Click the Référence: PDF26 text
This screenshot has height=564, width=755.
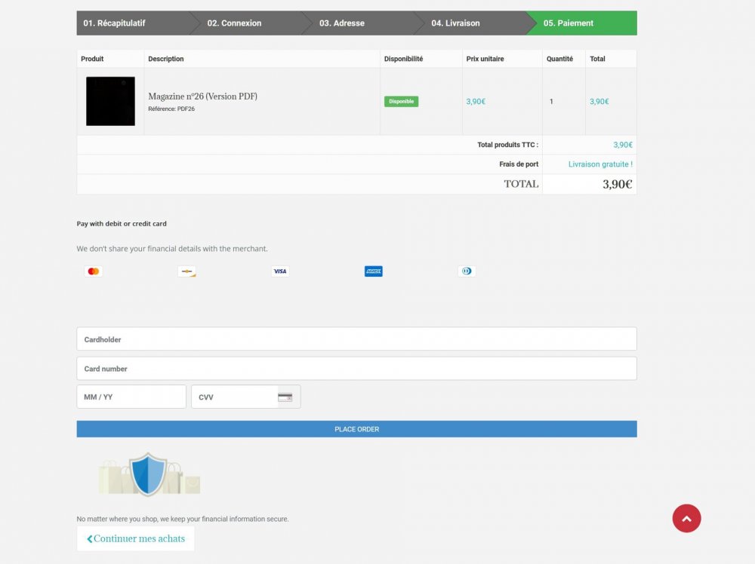pos(171,109)
